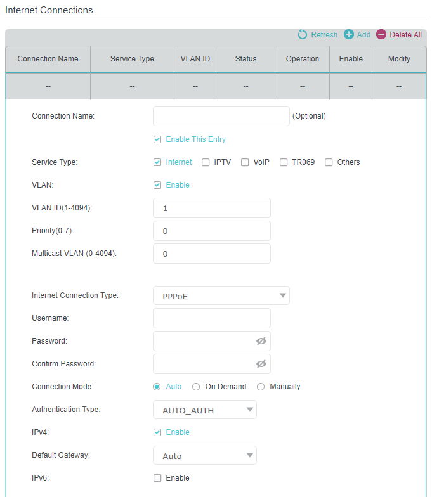
Task: Click the Connection Name column header
Action: pos(48,59)
